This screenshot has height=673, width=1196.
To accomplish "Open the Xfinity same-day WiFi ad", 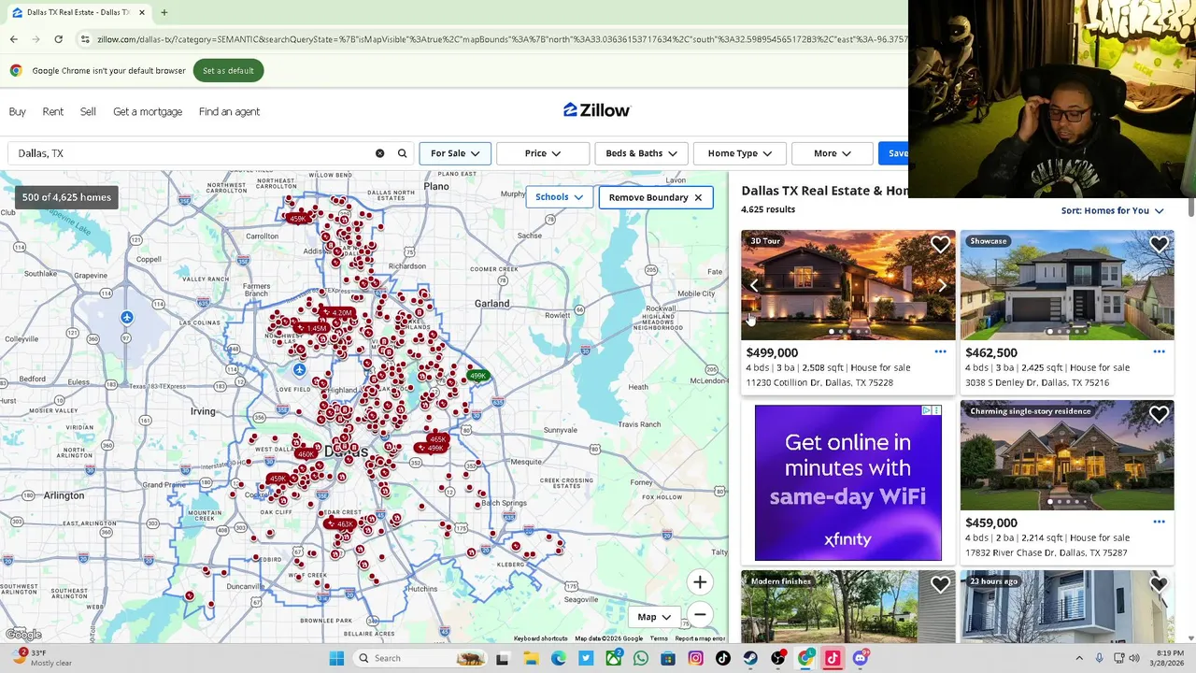I will [847, 482].
